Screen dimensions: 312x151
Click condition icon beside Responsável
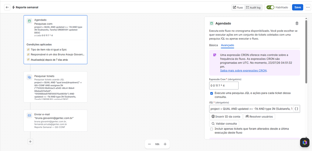[28, 54]
